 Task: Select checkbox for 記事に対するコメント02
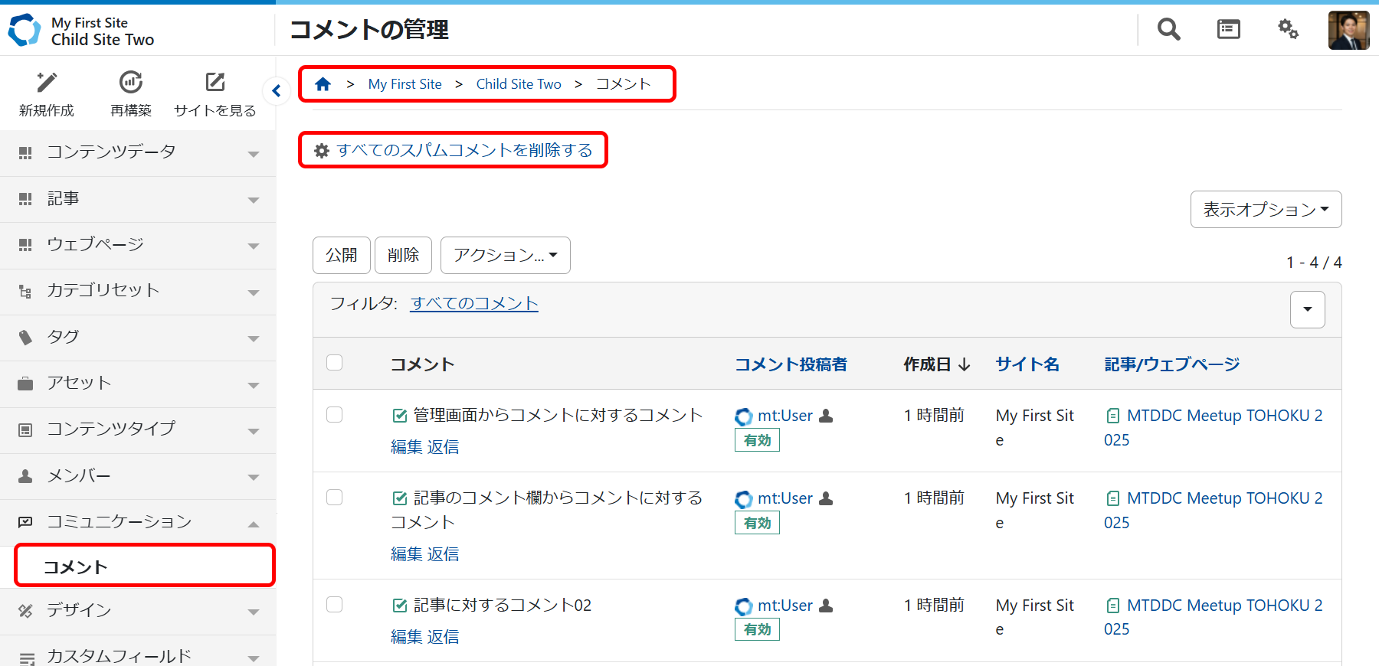click(335, 605)
